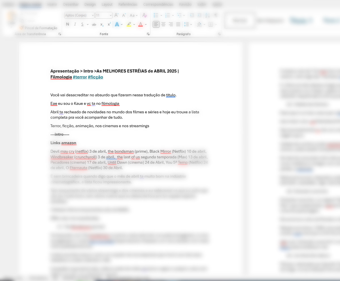Expand the bullet library arrow

(161, 15)
